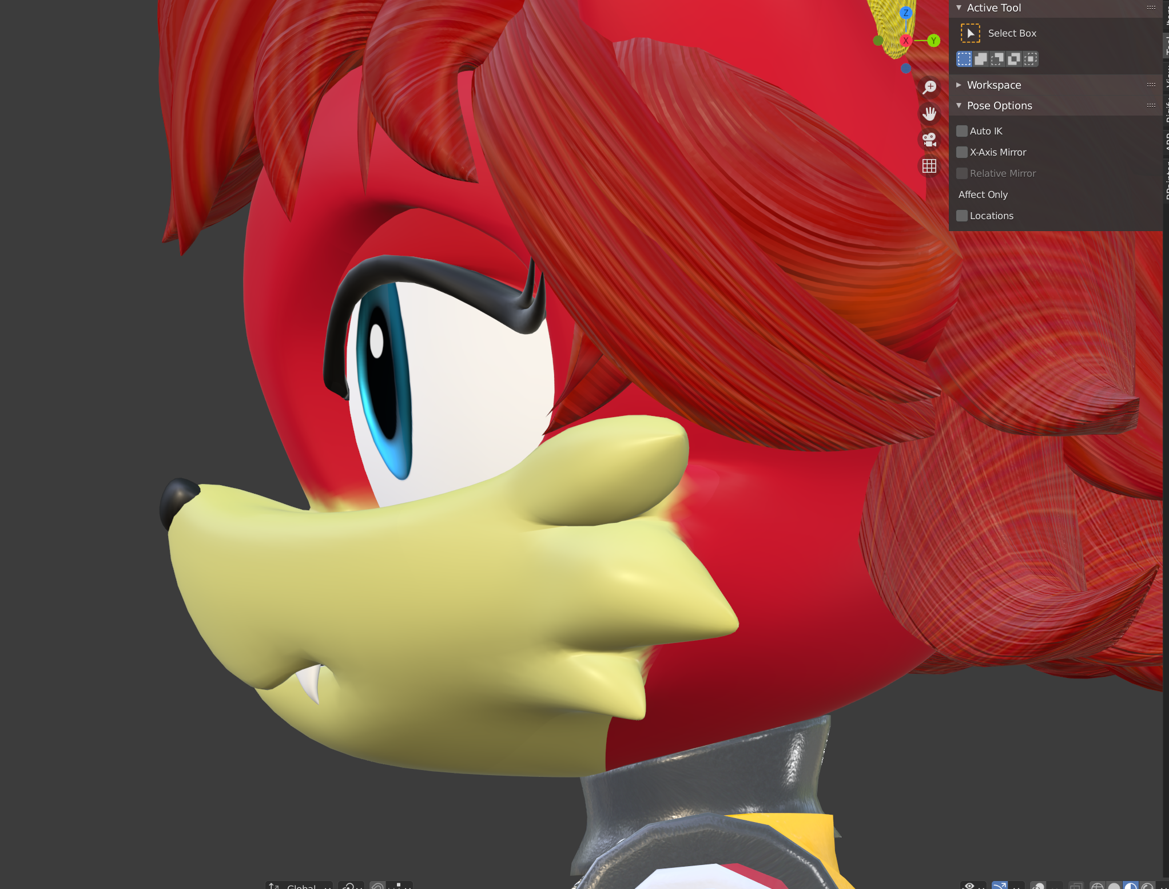Collapse the Pose Options panel
This screenshot has width=1169, height=889.
click(x=959, y=105)
